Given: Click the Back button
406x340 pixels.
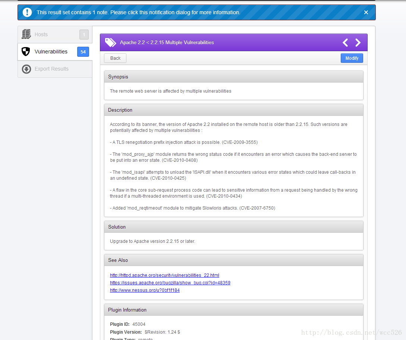Looking at the screenshot, I should [115, 58].
